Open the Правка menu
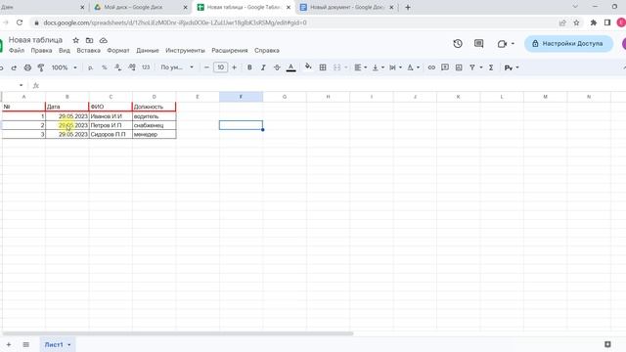This screenshot has height=352, width=626. [x=41, y=50]
